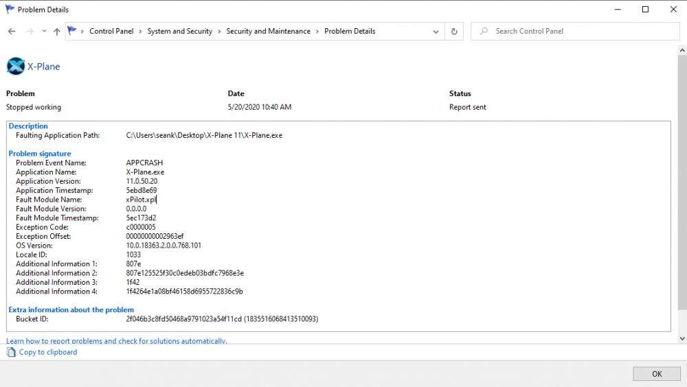This screenshot has height=387, width=687.
Task: Click the clipboard icon beside Copy to clipboard
Action: click(x=10, y=352)
